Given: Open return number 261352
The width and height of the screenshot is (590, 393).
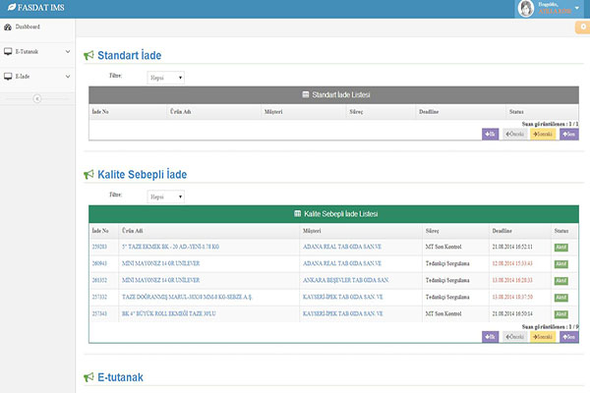Looking at the screenshot, I should coord(99,280).
